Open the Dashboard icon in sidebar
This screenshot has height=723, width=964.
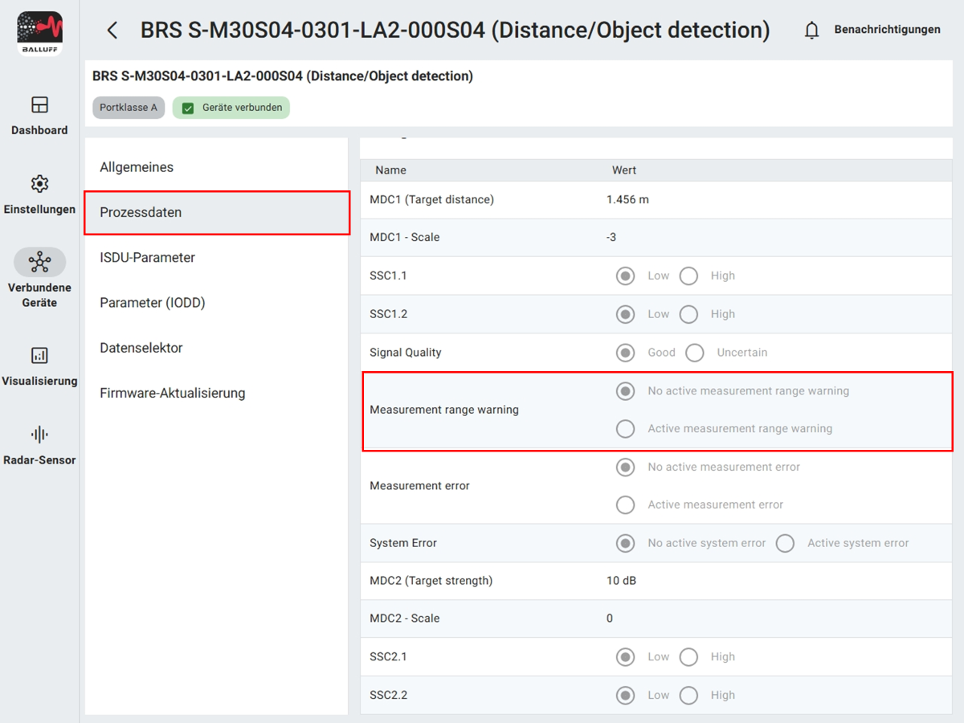(x=39, y=104)
